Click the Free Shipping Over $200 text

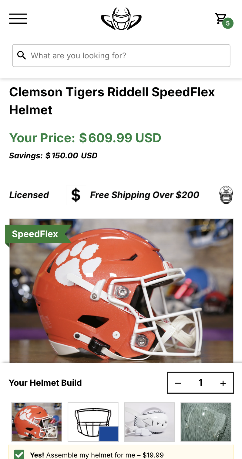click(145, 195)
